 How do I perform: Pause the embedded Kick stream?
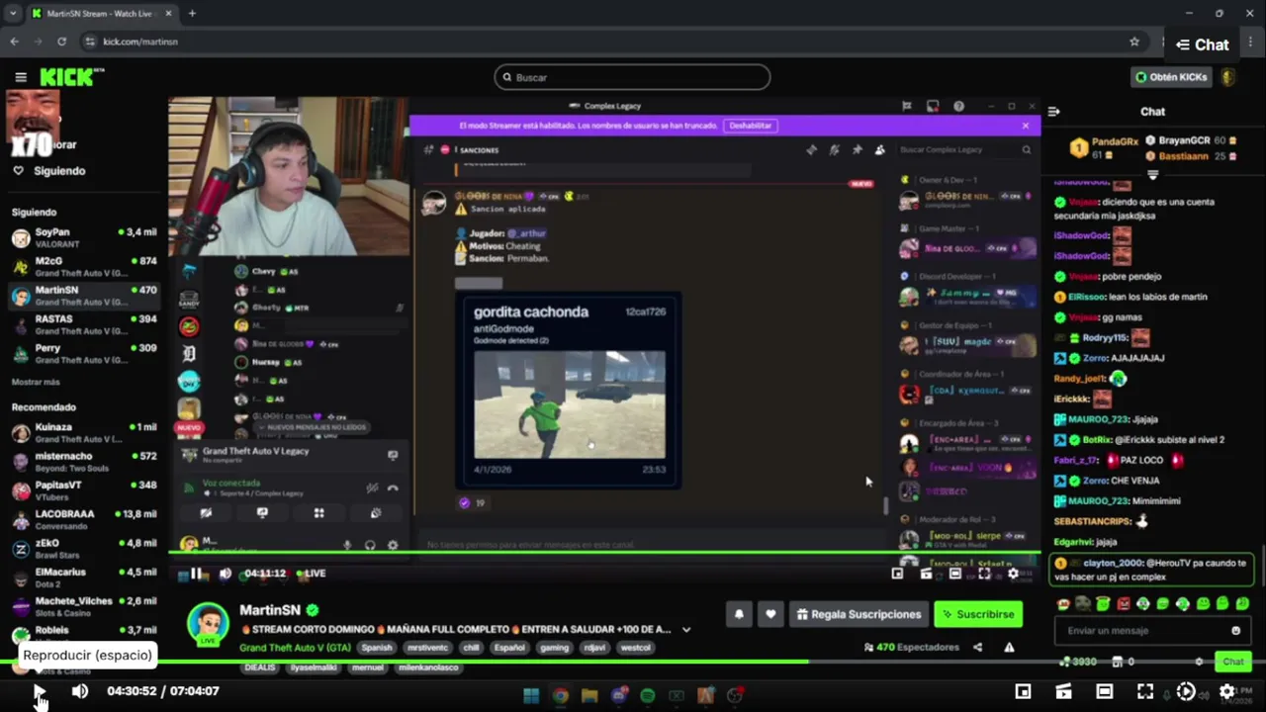click(196, 574)
